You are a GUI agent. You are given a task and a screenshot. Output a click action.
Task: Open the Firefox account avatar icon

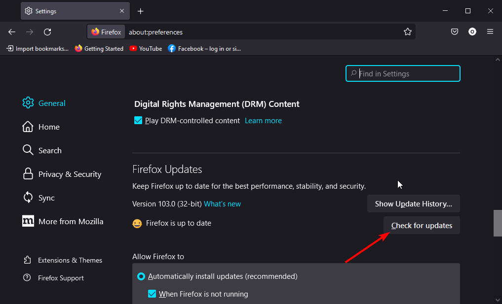pos(472,32)
